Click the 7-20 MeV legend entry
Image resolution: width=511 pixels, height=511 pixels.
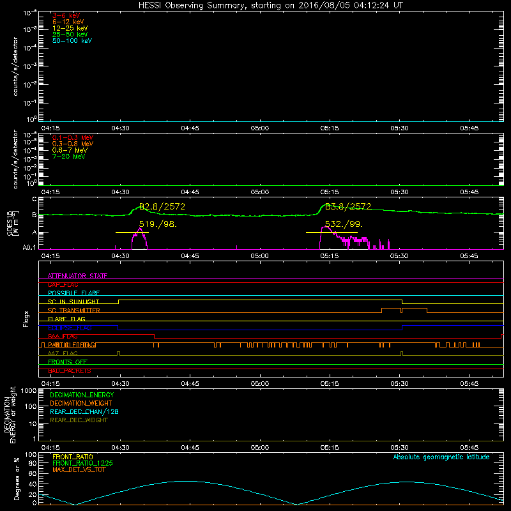pyautogui.click(x=68, y=156)
